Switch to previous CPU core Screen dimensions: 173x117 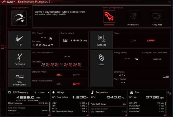pyautogui.click(x=35, y=93)
